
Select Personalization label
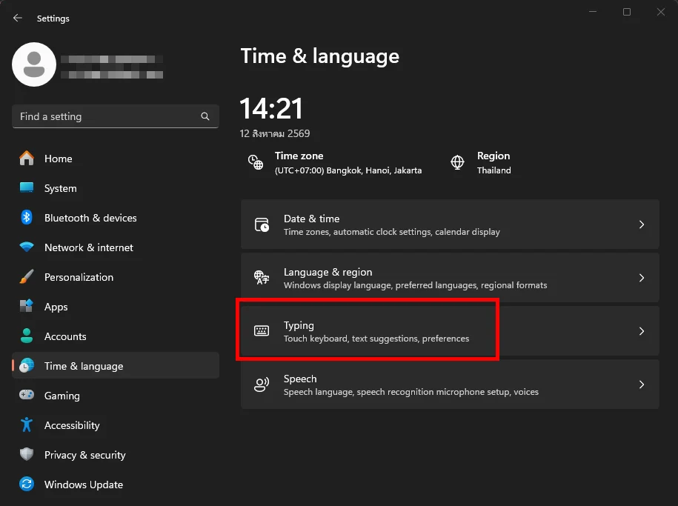pyautogui.click(x=79, y=277)
